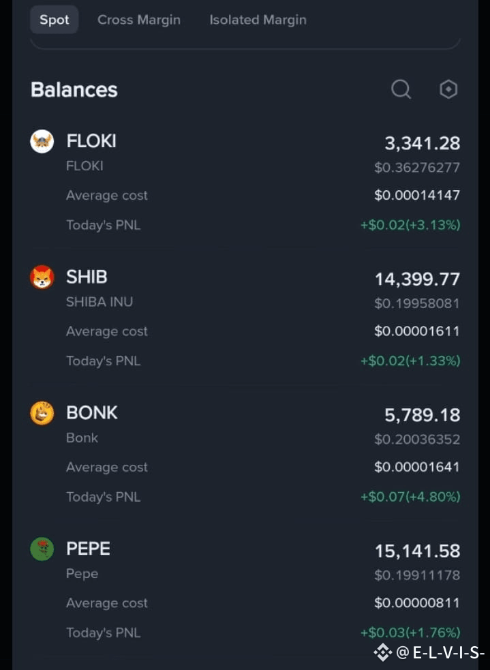Open the PEPE asset name
The width and height of the screenshot is (490, 670).
tap(88, 549)
